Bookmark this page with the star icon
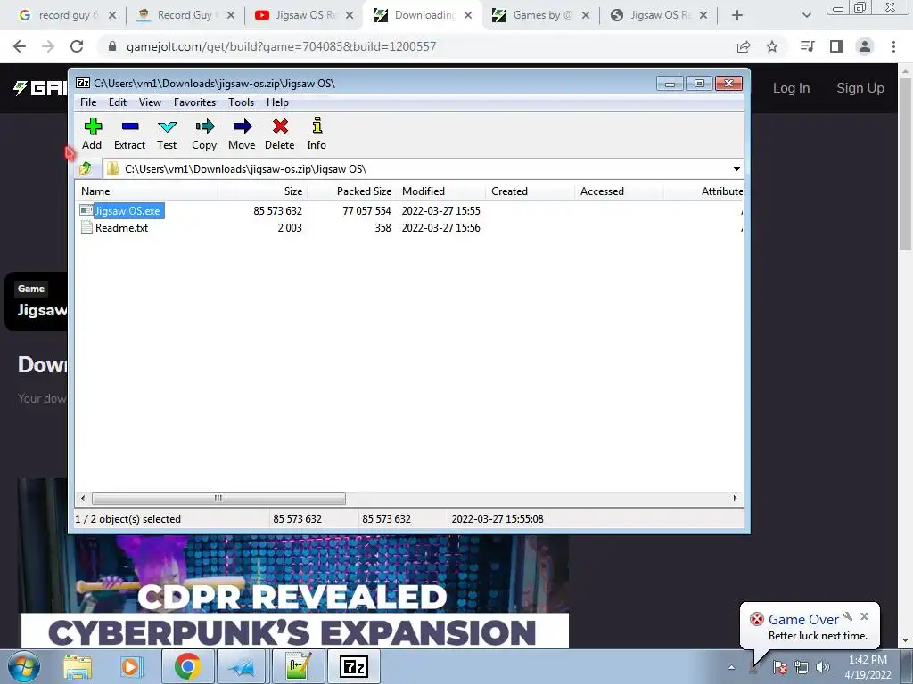Viewport: 913px width, 684px height. tap(772, 46)
